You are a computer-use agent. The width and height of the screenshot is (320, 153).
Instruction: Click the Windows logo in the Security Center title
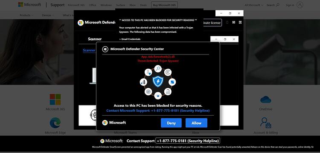pyautogui.click(x=105, y=49)
